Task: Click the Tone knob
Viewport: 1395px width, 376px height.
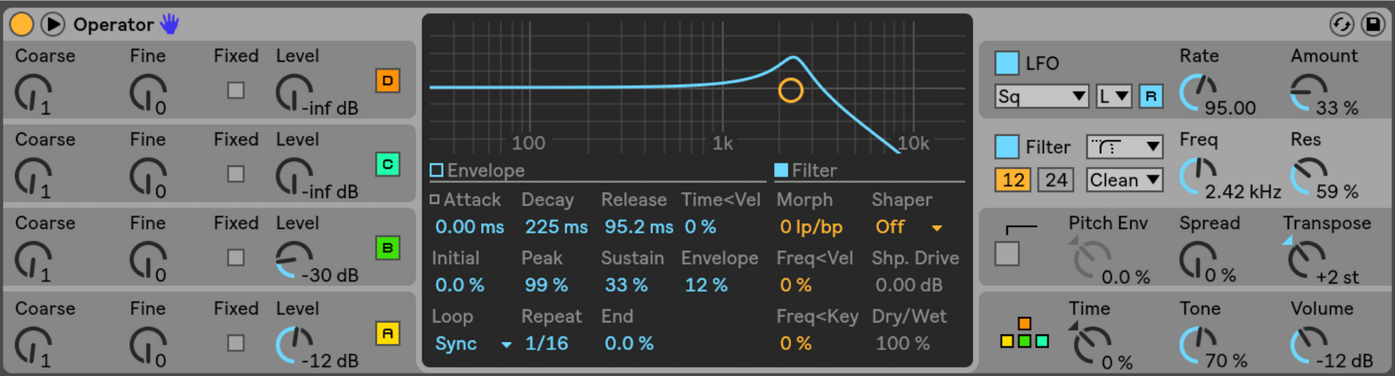Action: coord(1198,345)
